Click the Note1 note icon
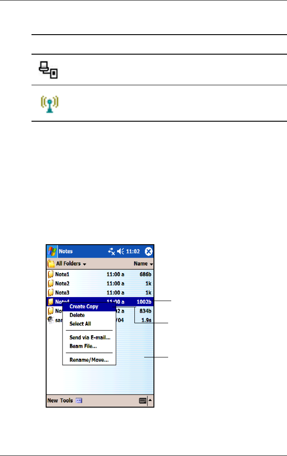Screen dimensions: 287x456 click(51, 274)
